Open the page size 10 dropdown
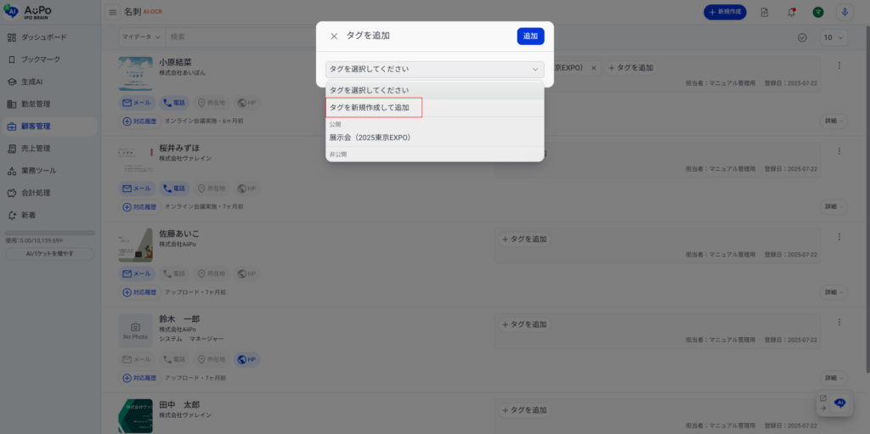 tap(833, 37)
